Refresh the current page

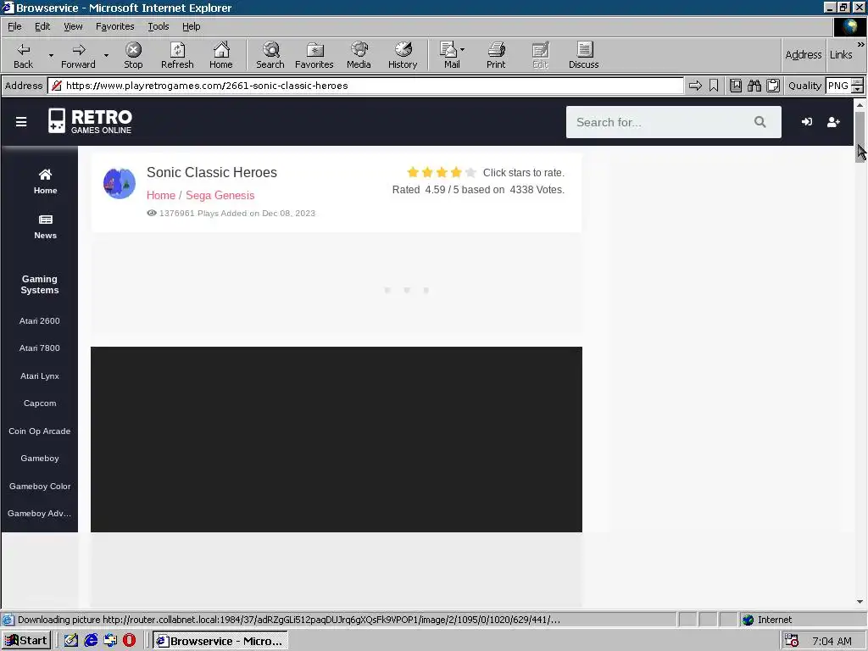click(x=177, y=55)
